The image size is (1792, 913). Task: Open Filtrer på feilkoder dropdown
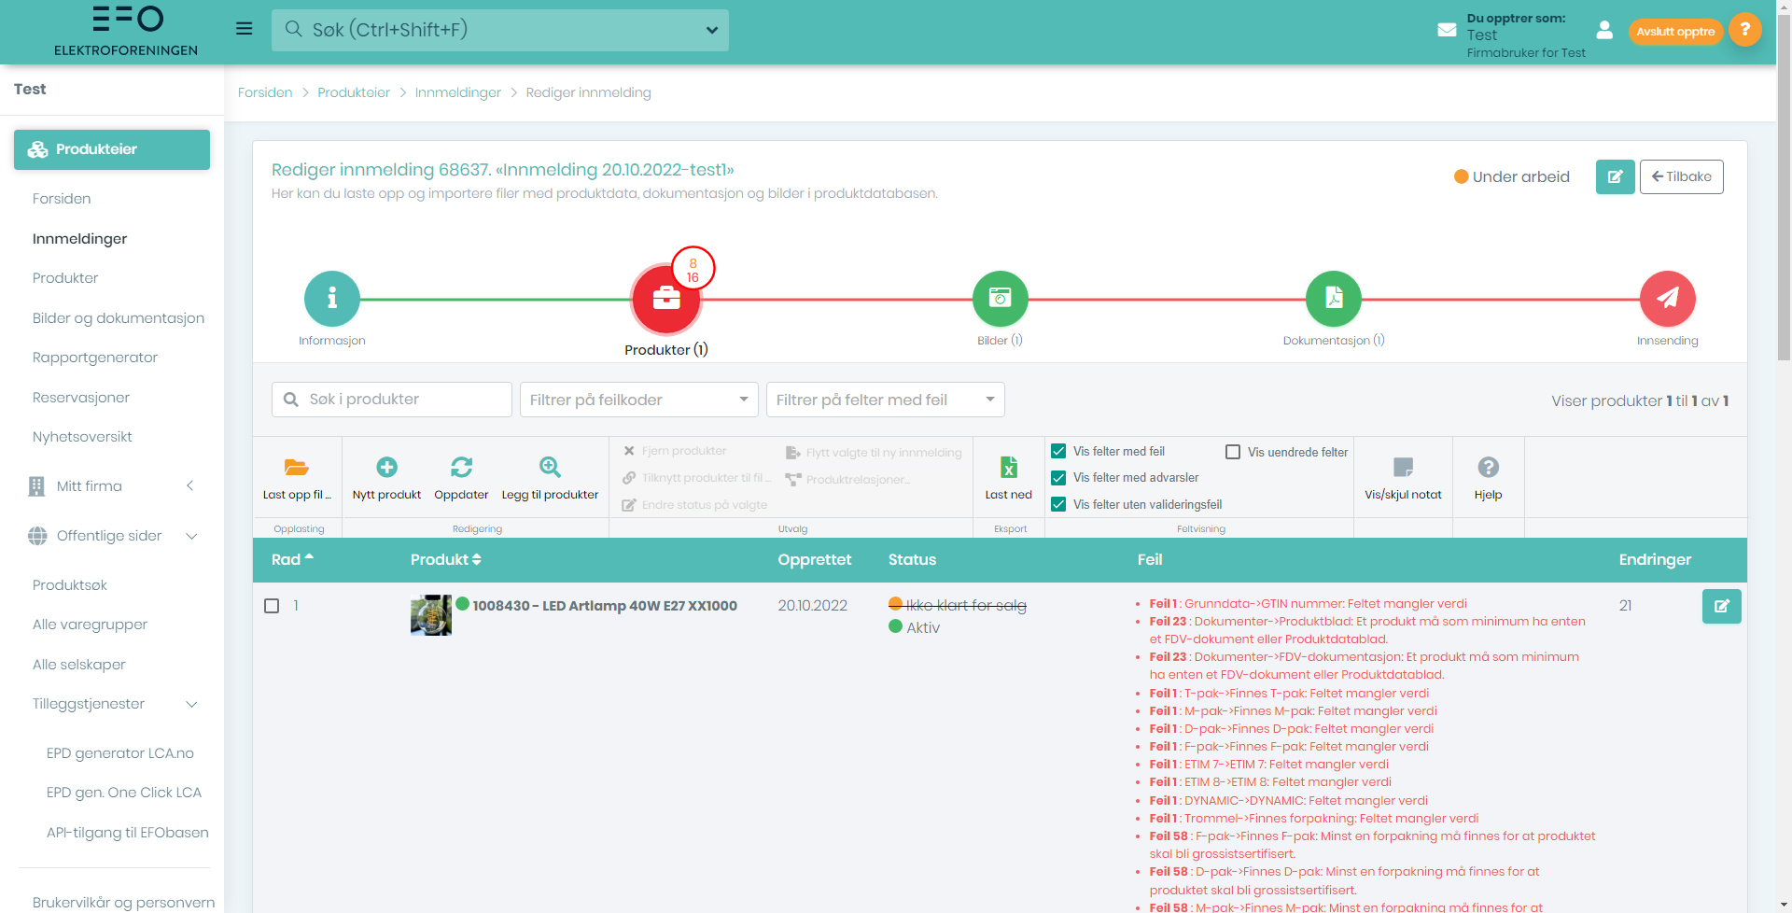tap(638, 400)
